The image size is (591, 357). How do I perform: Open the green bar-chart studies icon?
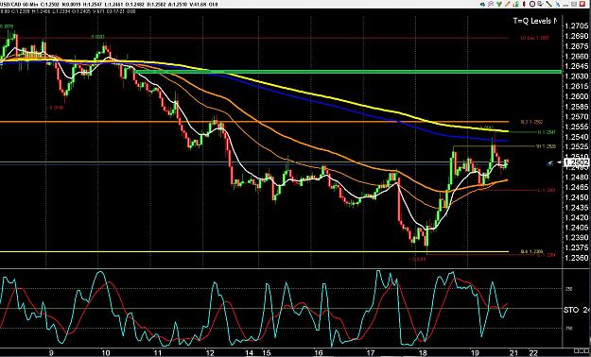[x=516, y=4]
